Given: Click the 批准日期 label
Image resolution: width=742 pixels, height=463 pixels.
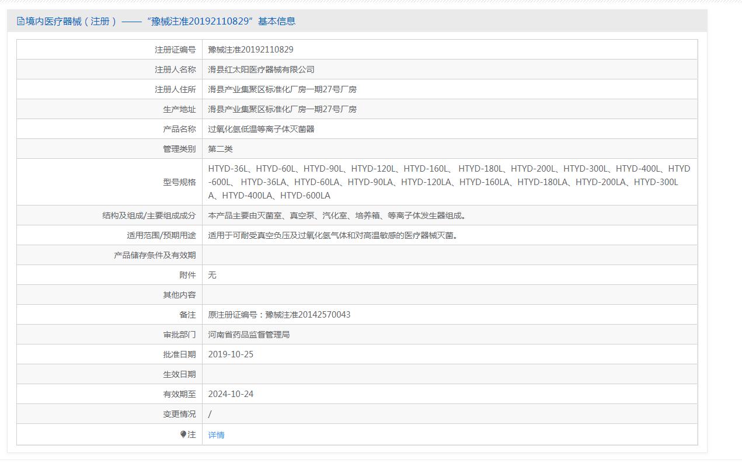Looking at the screenshot, I should [179, 354].
